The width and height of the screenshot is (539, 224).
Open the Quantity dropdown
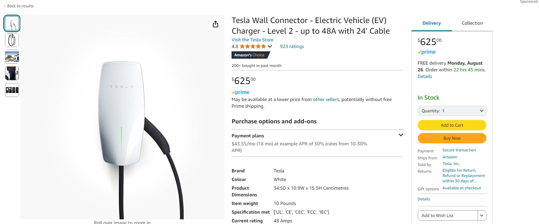pyautogui.click(x=452, y=111)
